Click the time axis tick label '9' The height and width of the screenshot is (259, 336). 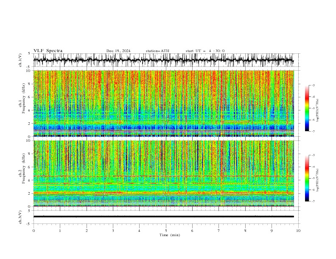click(272, 231)
